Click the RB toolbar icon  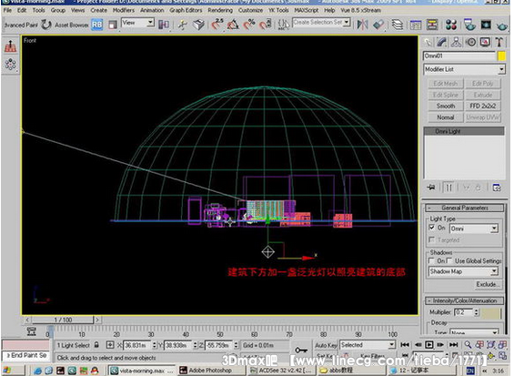[97, 25]
